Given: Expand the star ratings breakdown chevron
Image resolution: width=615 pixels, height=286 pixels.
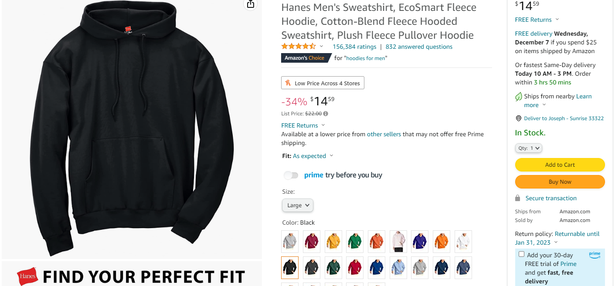Looking at the screenshot, I should click(322, 47).
